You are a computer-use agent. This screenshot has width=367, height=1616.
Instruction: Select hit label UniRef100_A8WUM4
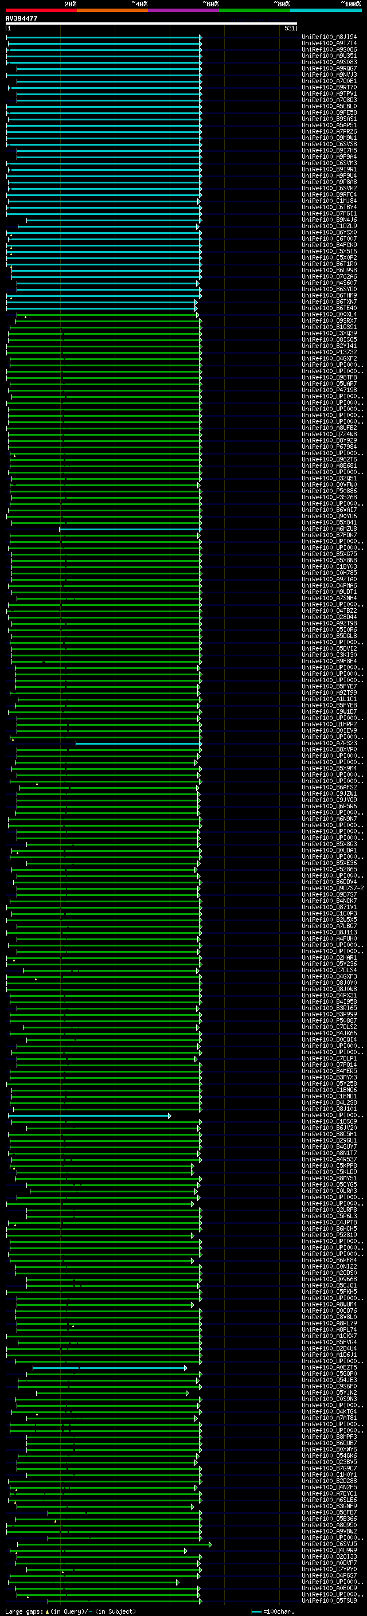pos(329,1304)
